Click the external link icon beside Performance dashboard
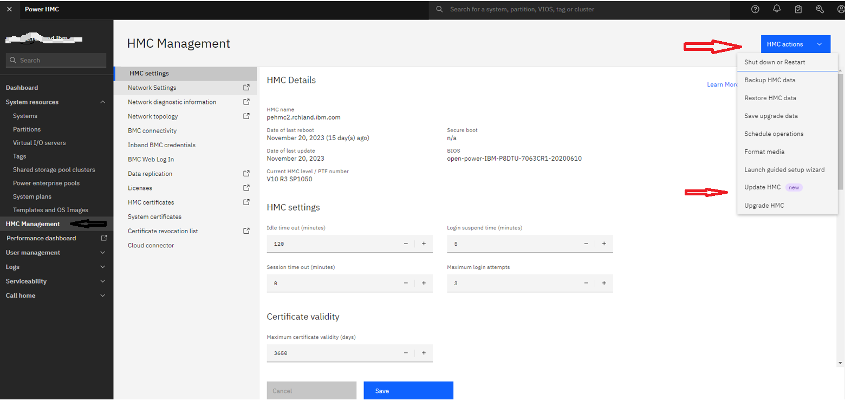This screenshot has height=401, width=845. [104, 238]
